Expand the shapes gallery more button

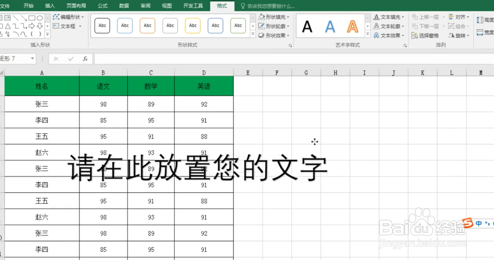(x=48, y=34)
